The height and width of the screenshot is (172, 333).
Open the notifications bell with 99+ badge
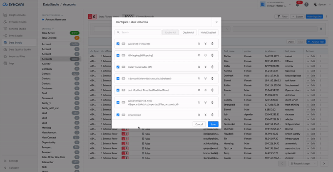pos(298,4)
